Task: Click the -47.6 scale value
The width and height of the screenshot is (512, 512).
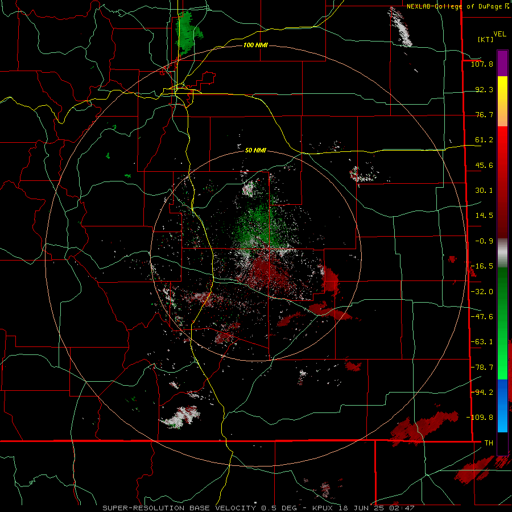Action: pyautogui.click(x=482, y=317)
